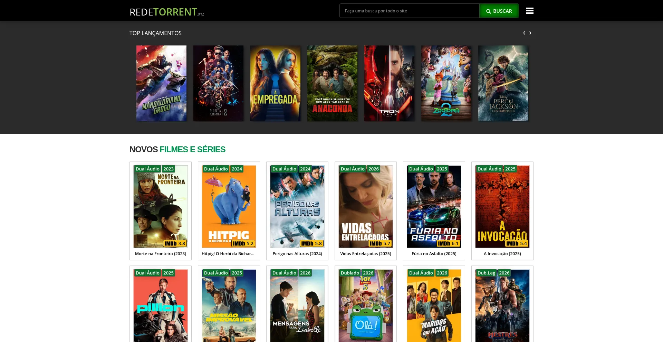This screenshot has height=342, width=663.
Task: Open Anaconda poster in carousel
Action: pyautogui.click(x=332, y=83)
